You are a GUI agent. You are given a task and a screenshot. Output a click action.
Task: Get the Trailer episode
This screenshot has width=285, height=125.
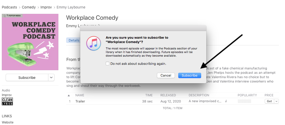coord(269,101)
